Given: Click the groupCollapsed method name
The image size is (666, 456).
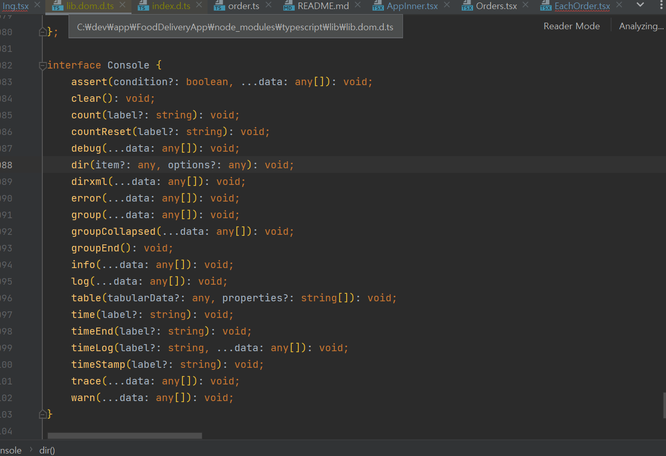Looking at the screenshot, I should (x=113, y=232).
